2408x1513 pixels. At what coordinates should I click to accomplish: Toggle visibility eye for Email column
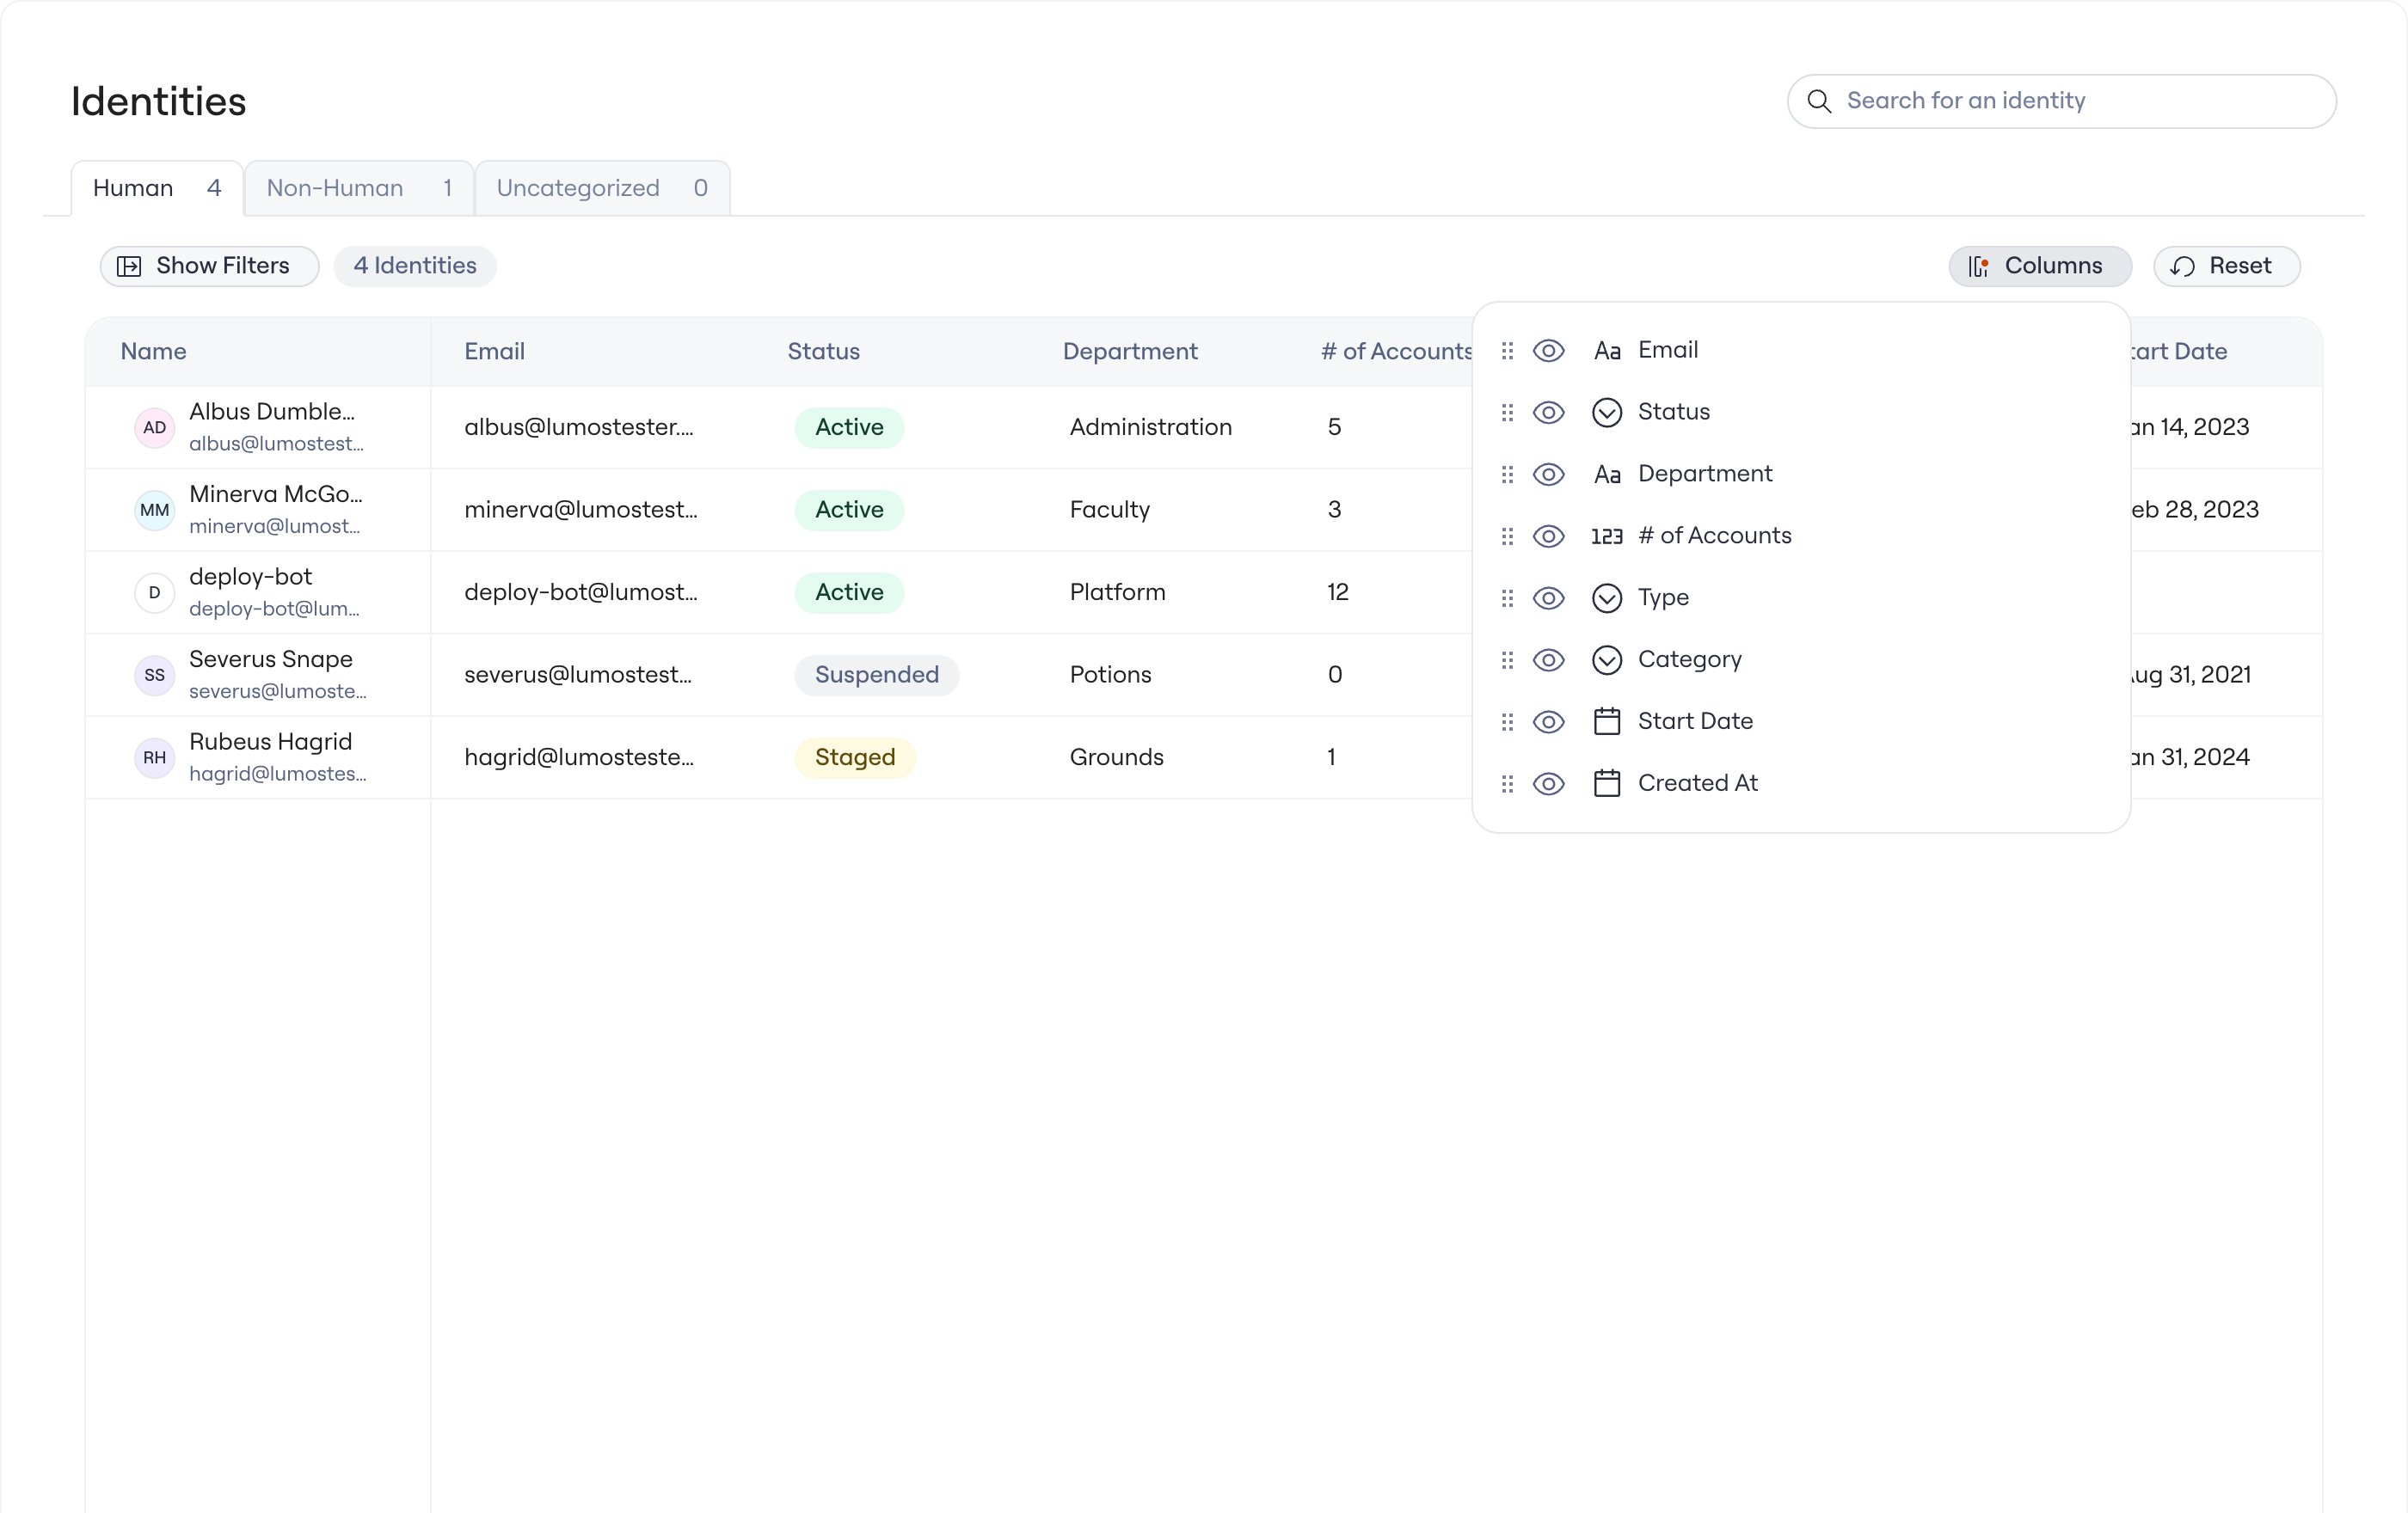(1548, 351)
